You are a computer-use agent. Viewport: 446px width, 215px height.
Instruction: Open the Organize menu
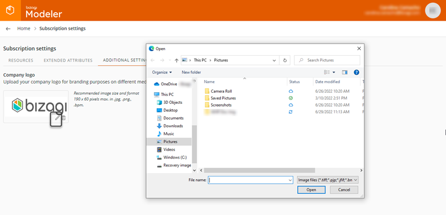[162, 73]
